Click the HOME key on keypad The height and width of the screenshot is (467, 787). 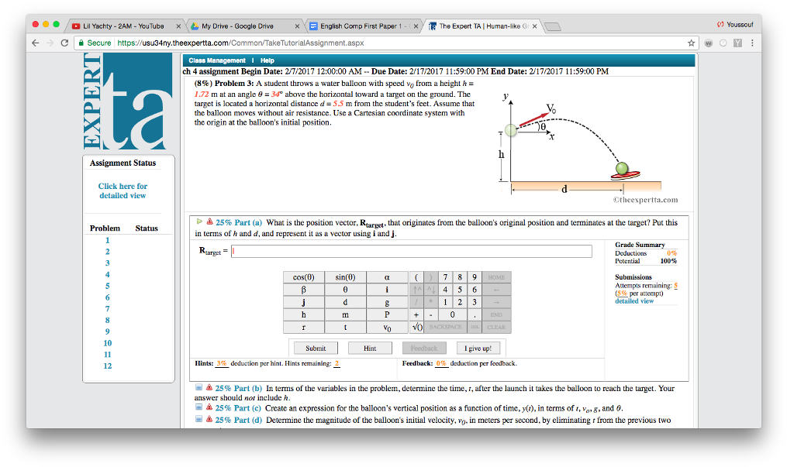(x=496, y=277)
